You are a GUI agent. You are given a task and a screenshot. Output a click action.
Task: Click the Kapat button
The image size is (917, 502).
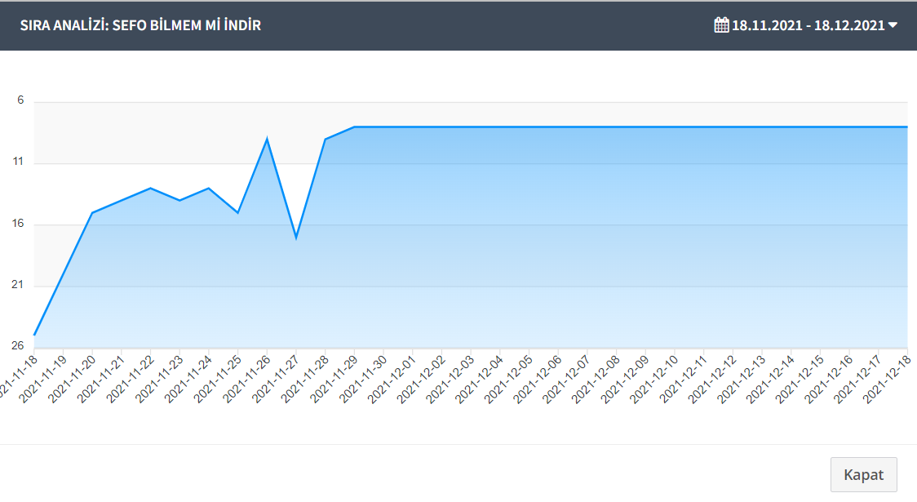coord(864,474)
